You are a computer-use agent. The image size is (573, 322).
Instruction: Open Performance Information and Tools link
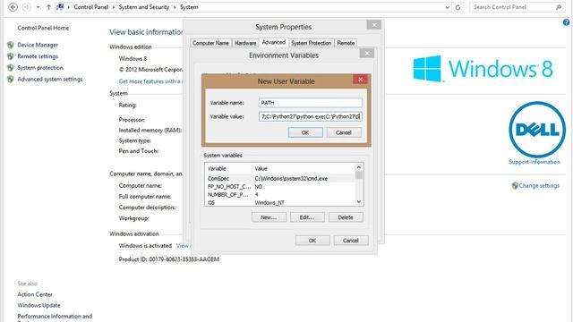pos(55,318)
